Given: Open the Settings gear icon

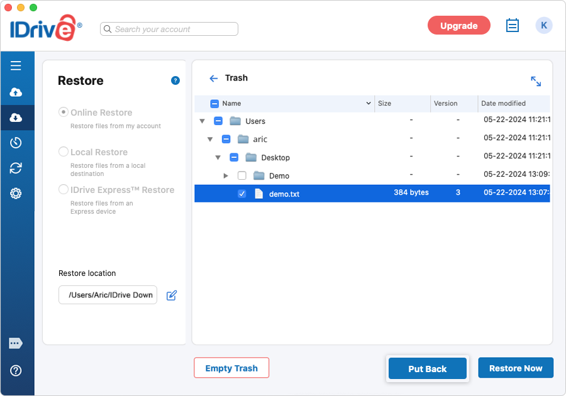Looking at the screenshot, I should pos(16,194).
